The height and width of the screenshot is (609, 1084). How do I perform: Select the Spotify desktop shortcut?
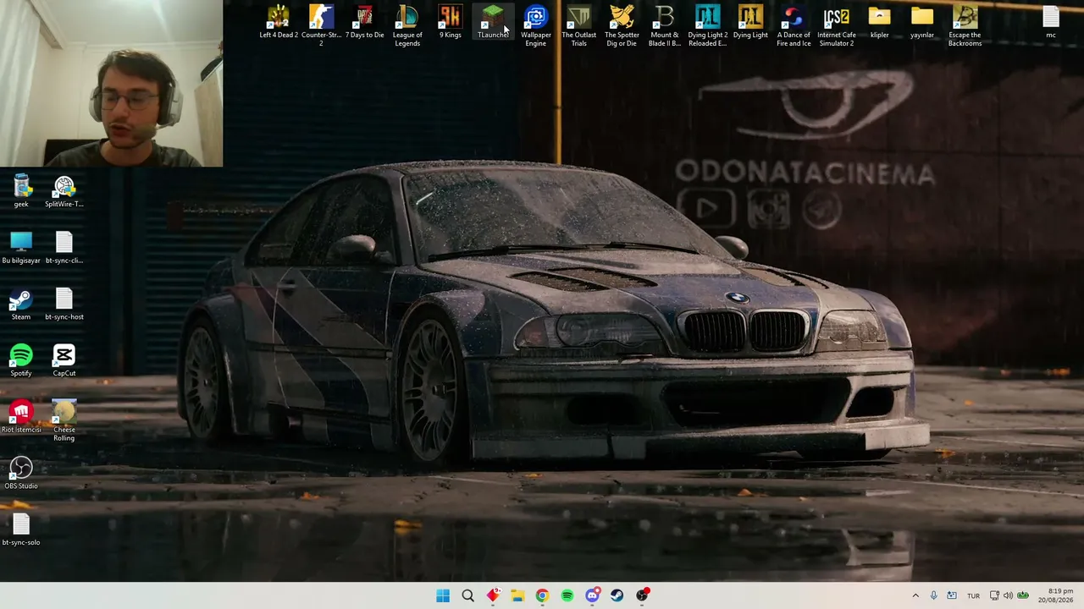coord(21,361)
